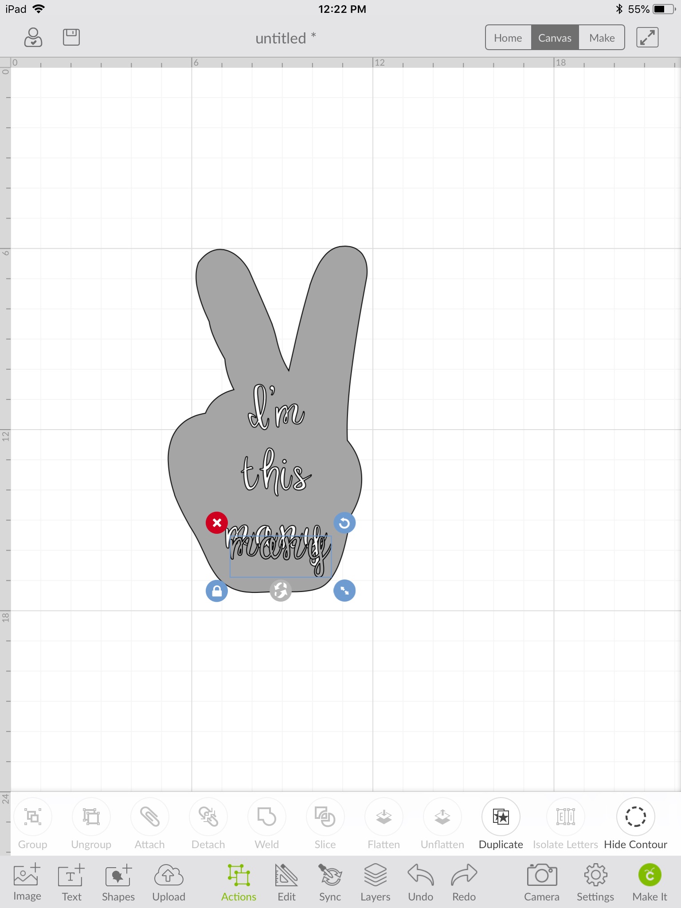This screenshot has height=908, width=681.
Task: Toggle the Actions panel
Action: coord(239,876)
